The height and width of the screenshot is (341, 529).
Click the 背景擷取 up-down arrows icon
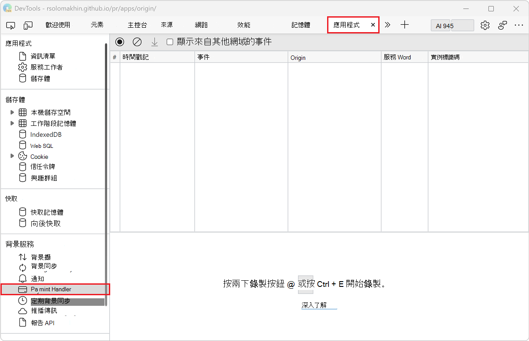coord(22,257)
